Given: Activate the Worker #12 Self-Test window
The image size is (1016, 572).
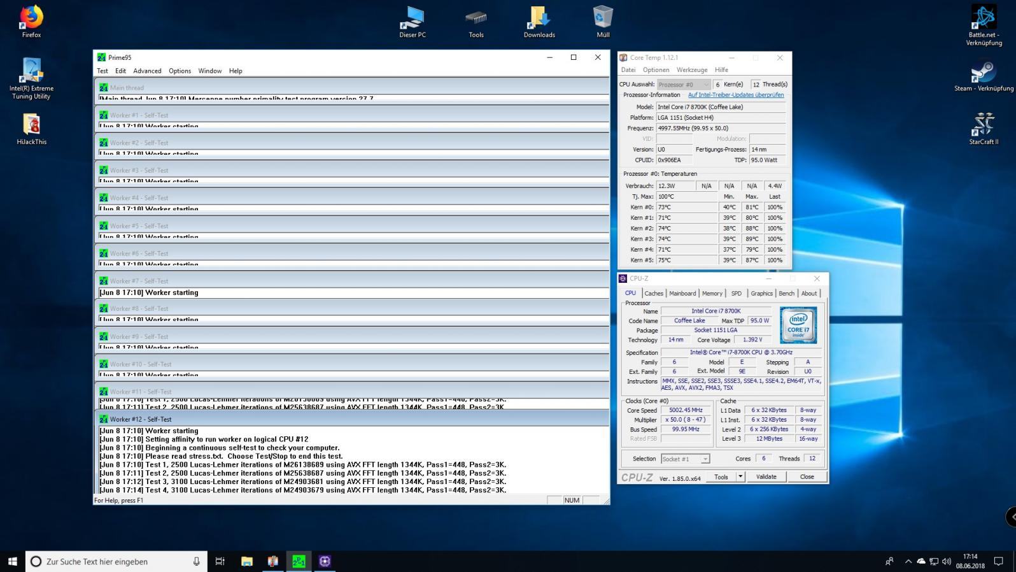Looking at the screenshot, I should pos(352,419).
